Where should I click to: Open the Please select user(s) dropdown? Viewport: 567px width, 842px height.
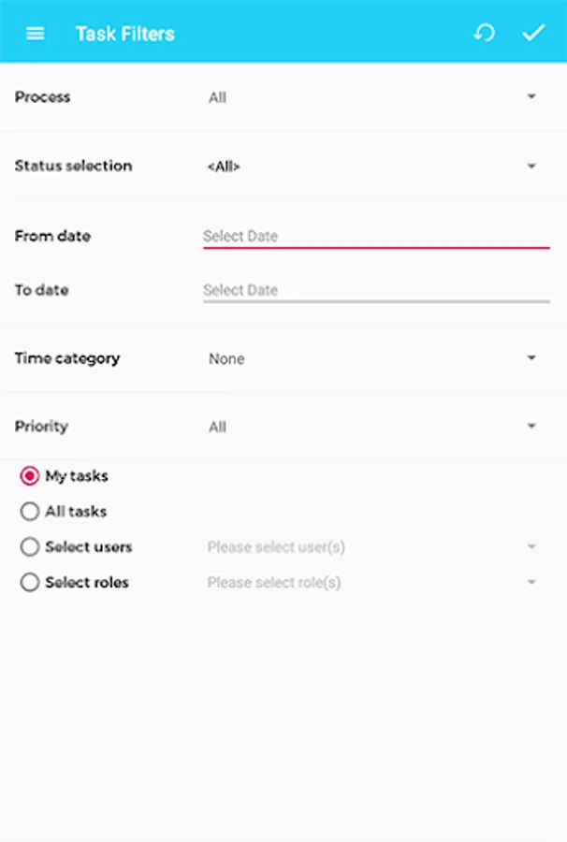coord(372,547)
